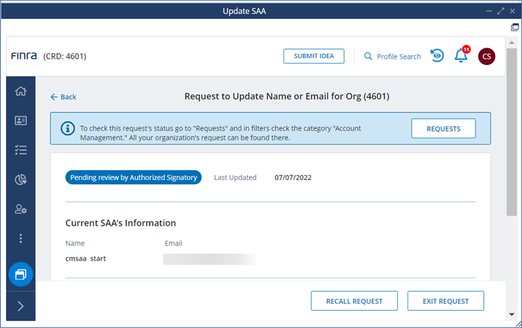Click the ID card icon in sidebar
The height and width of the screenshot is (328, 522).
point(20,121)
